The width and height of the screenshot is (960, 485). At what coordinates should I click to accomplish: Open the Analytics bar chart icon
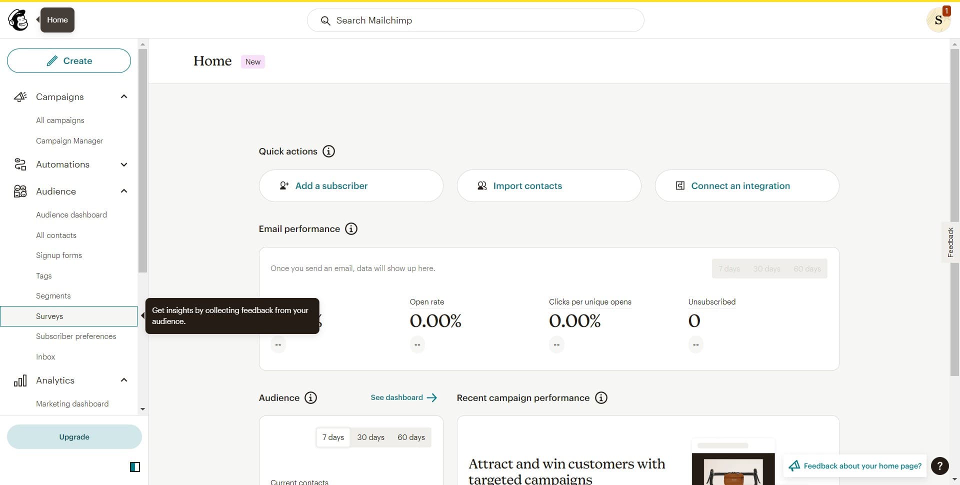click(20, 380)
